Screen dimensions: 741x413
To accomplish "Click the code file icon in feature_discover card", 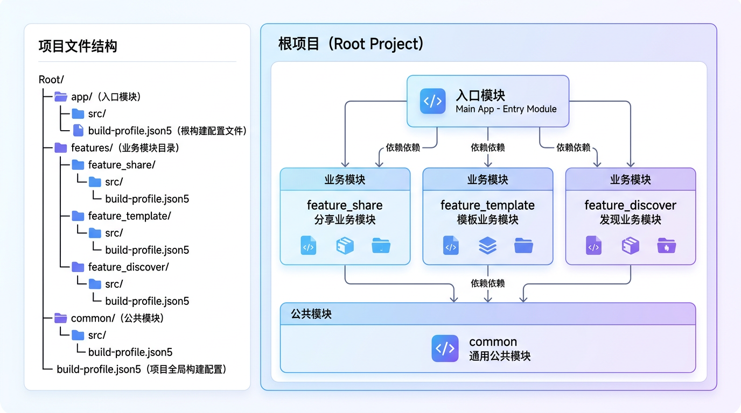I will [593, 246].
